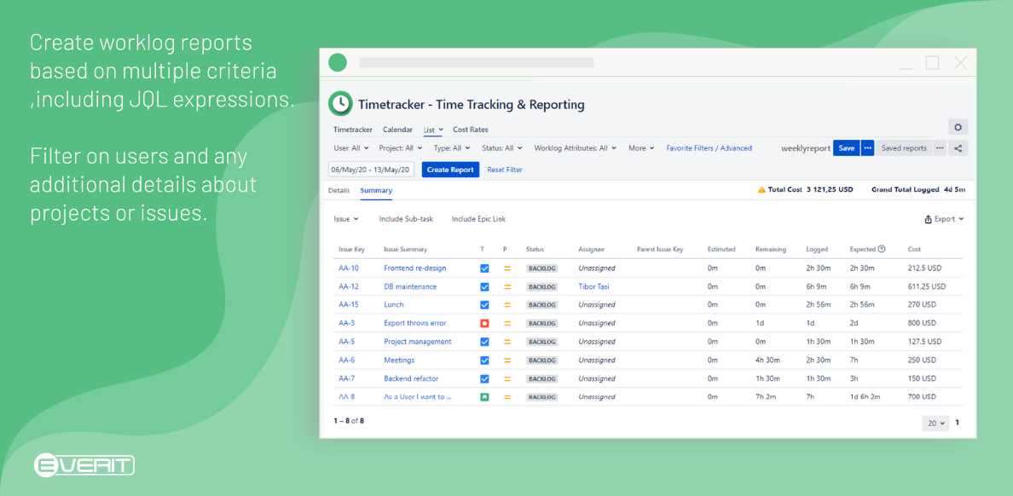Open the Timetracker menu item

click(353, 130)
